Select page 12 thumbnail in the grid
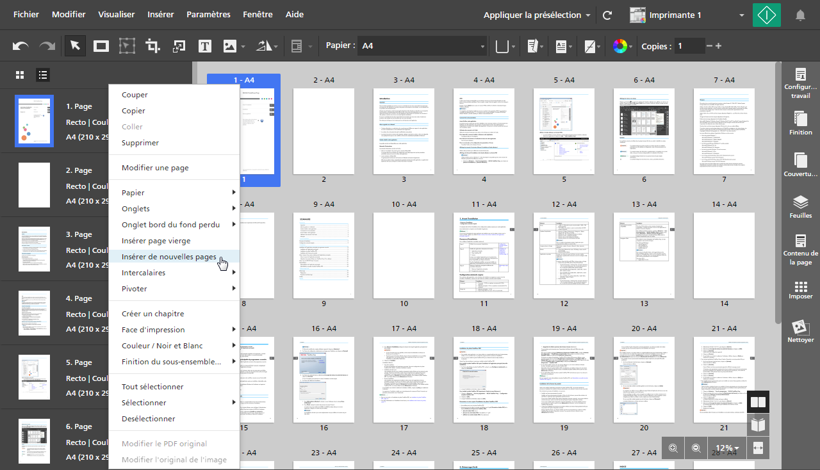Image resolution: width=820 pixels, height=470 pixels. click(564, 255)
